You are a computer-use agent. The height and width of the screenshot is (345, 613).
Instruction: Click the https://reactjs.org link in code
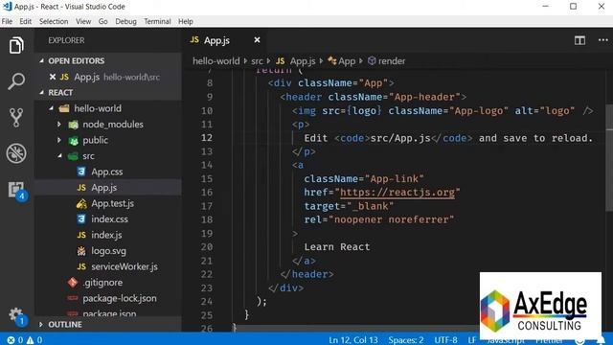[x=397, y=193]
